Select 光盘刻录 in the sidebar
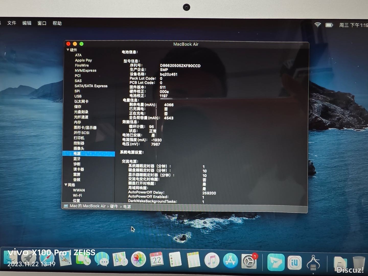Screen dimensions: 368x276 [81, 112]
